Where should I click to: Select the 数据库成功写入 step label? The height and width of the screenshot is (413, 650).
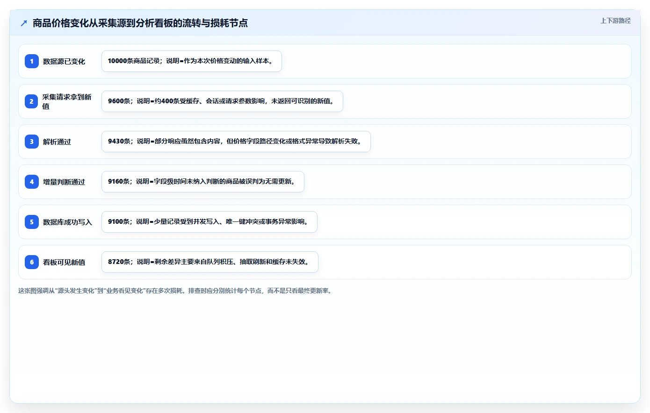pos(67,222)
